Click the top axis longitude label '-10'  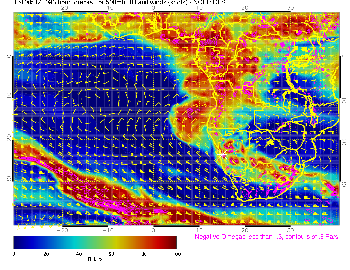coord(108,8)
